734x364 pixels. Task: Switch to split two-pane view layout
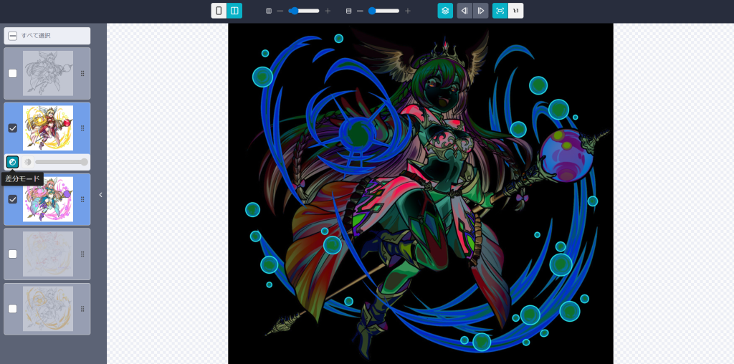(234, 11)
